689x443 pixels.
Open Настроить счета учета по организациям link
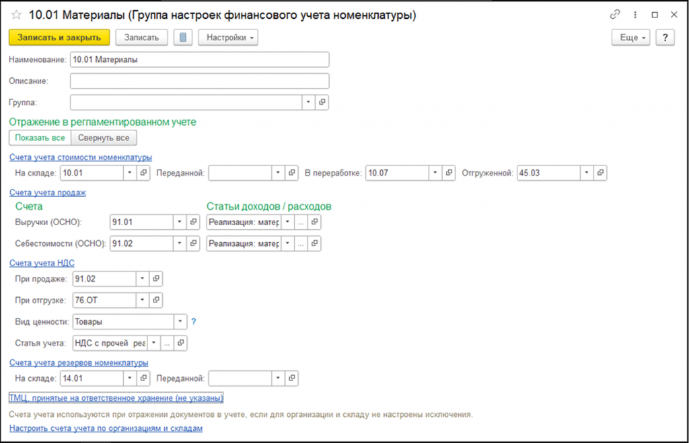(106, 428)
